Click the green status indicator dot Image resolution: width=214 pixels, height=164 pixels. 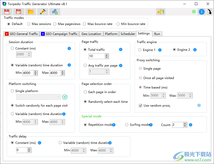[194, 12]
